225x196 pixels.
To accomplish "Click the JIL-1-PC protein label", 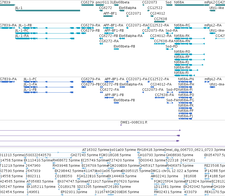I will tap(30, 79).
